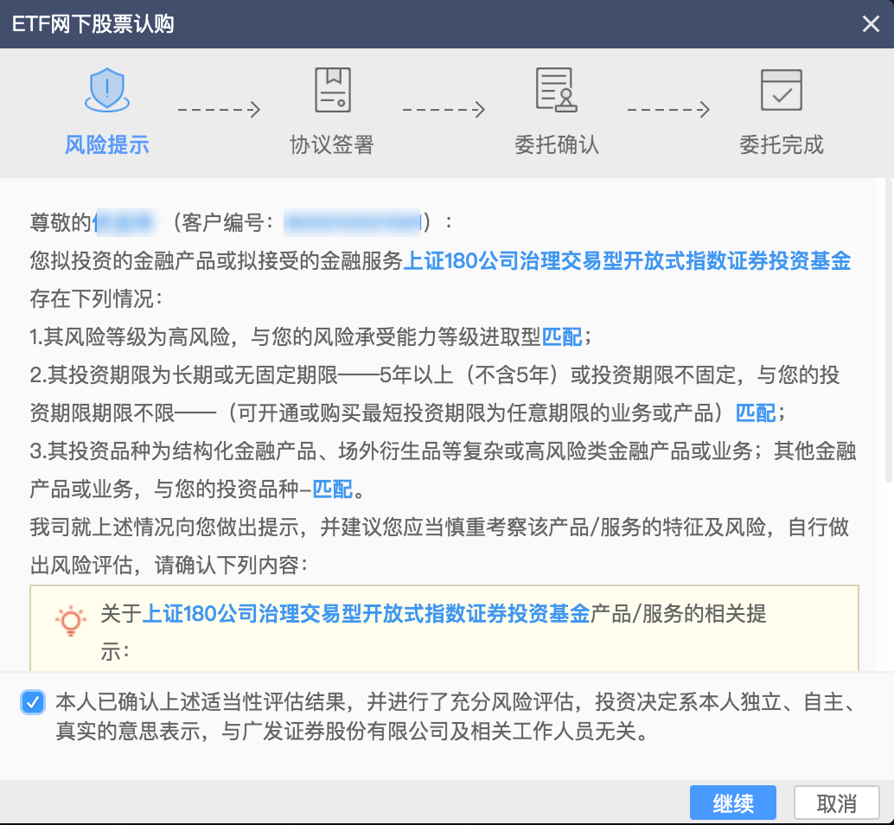Image resolution: width=894 pixels, height=825 pixels.
Task: Click the dashed arrow after 风险提示 step
Action: [x=219, y=110]
